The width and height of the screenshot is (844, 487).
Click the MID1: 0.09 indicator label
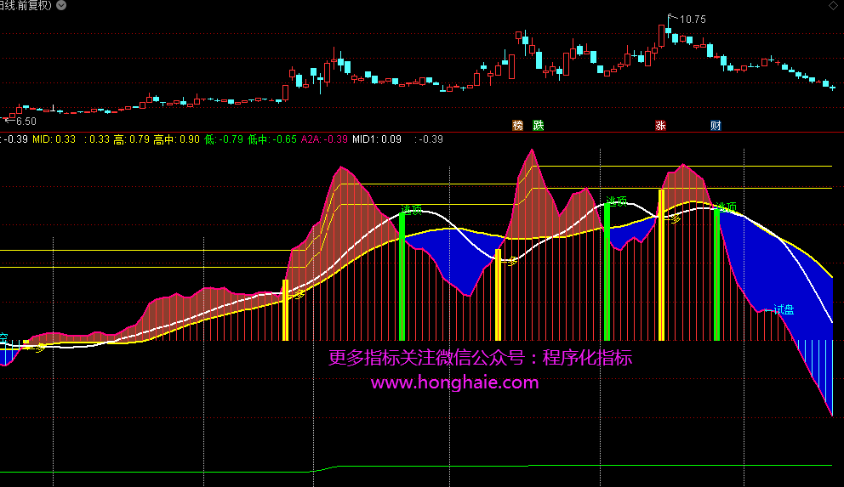pos(377,139)
